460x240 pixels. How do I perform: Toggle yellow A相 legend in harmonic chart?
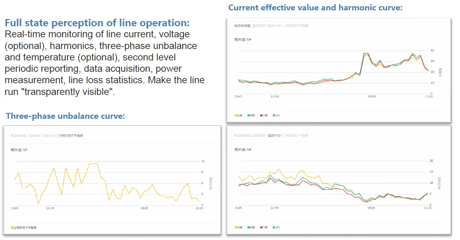[239, 227]
